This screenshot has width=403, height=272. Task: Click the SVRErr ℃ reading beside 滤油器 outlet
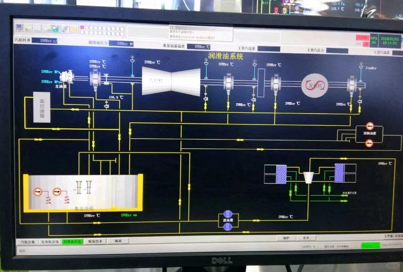tap(285, 217)
